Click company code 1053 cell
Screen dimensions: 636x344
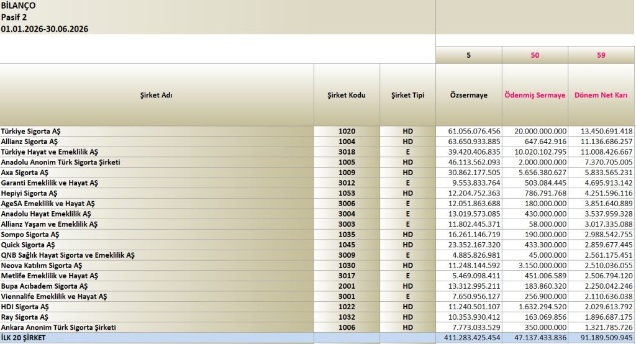[x=347, y=193]
